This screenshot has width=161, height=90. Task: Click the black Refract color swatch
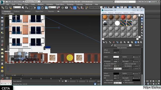tap(116, 73)
